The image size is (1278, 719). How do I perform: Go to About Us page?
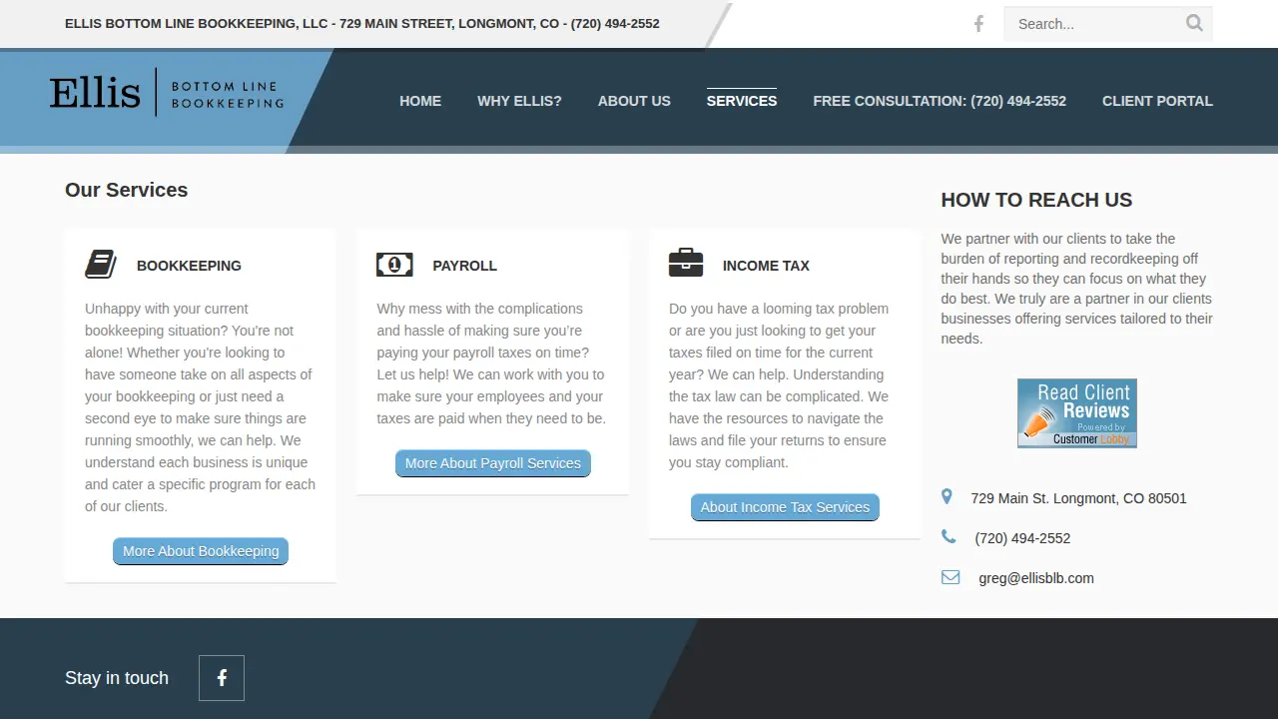[x=634, y=101]
